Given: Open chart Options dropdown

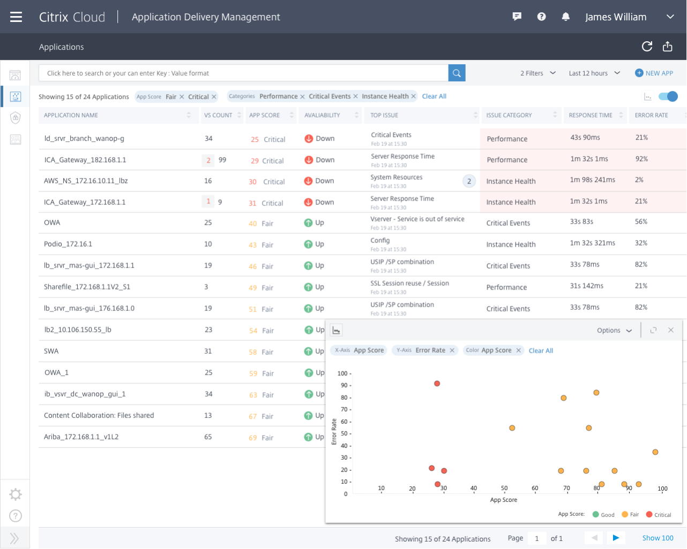Looking at the screenshot, I should [x=615, y=331].
